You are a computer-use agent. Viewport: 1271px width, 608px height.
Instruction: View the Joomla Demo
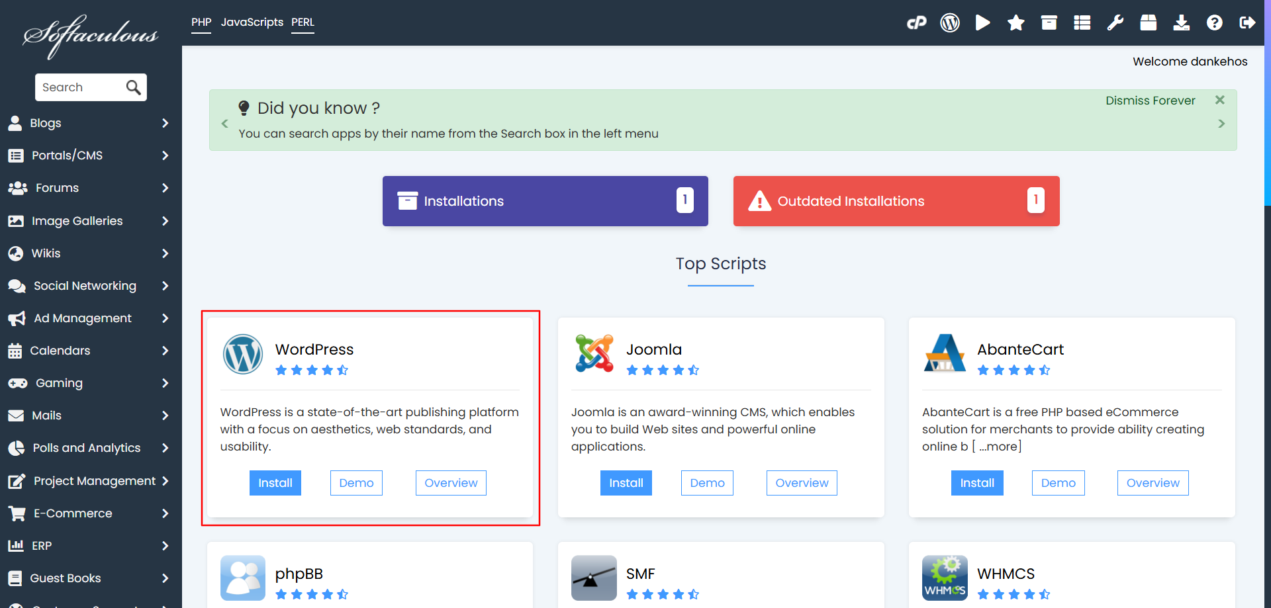coord(707,483)
